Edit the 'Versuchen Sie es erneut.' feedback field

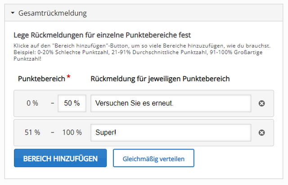pos(171,103)
